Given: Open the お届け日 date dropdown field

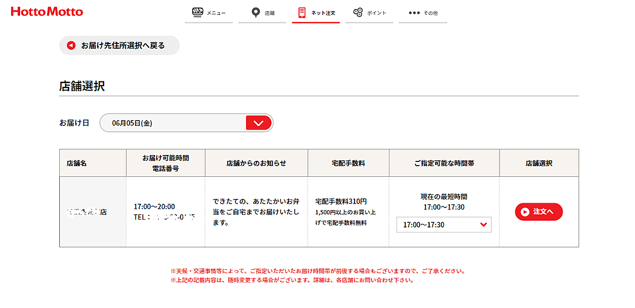Looking at the screenshot, I should click(x=186, y=123).
